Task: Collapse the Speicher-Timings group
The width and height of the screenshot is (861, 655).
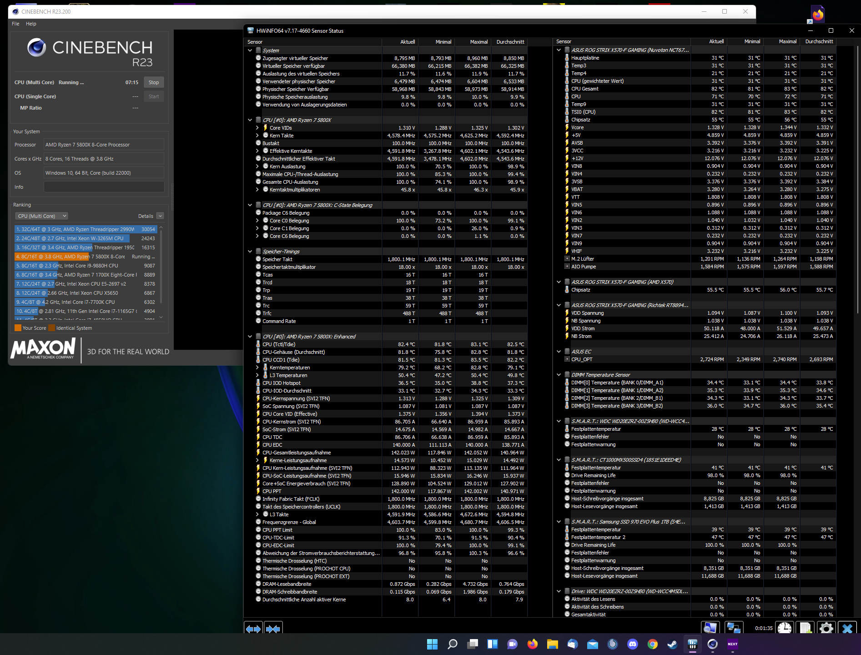Action: [x=250, y=252]
